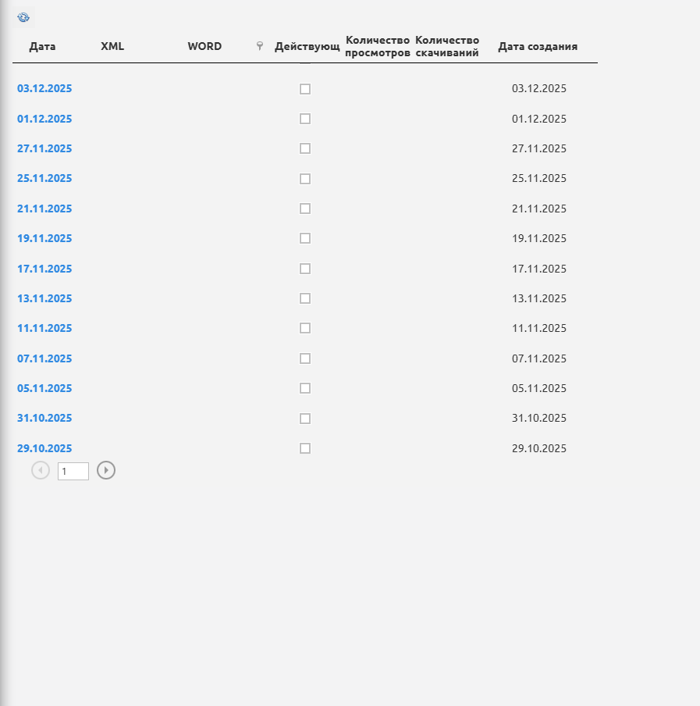Toggle the checkbox in the 29.10.2025 row
Screen dimensions: 700x706
click(x=305, y=448)
